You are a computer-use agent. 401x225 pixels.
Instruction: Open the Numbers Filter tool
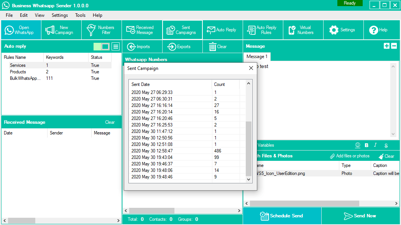pos(102,30)
